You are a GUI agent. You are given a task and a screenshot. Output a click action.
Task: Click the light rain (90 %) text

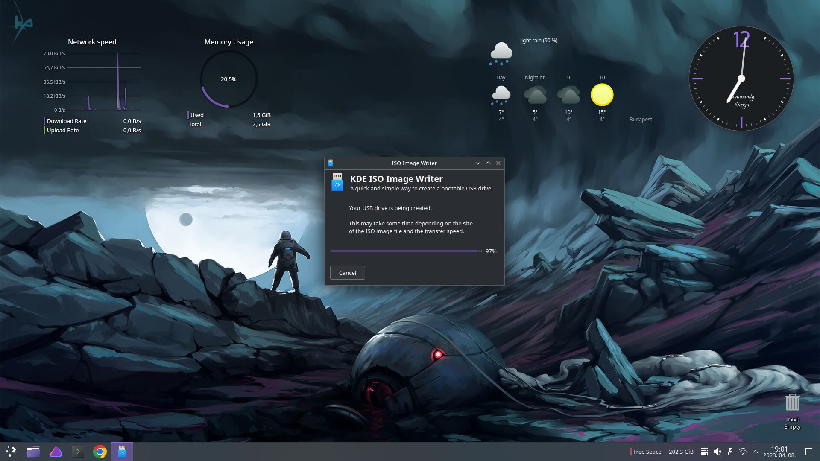point(539,41)
